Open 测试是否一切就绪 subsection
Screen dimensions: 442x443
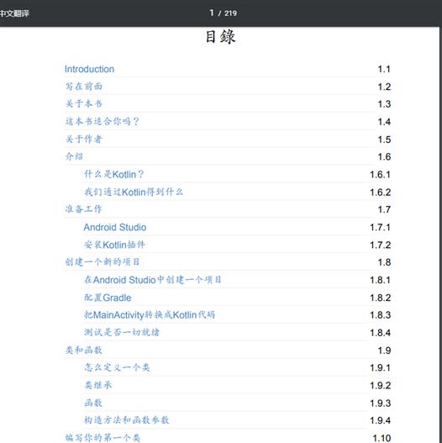coord(122,332)
